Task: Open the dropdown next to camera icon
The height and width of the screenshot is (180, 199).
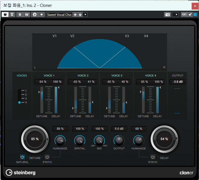Action: (176, 14)
